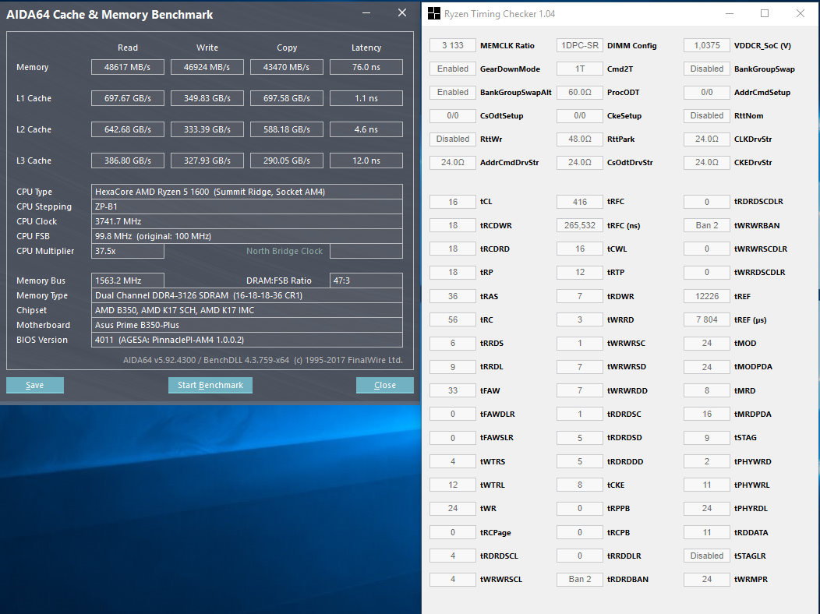Click Save in AIDA64 benchmark window

pyautogui.click(x=35, y=385)
